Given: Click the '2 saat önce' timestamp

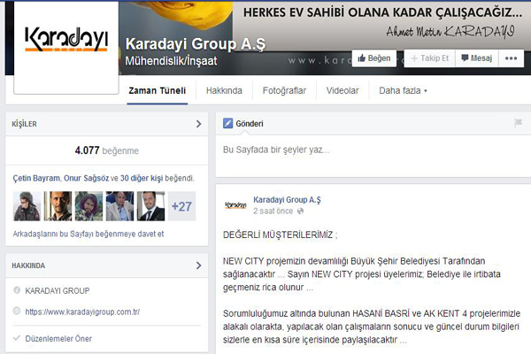Looking at the screenshot, I should click(273, 211).
